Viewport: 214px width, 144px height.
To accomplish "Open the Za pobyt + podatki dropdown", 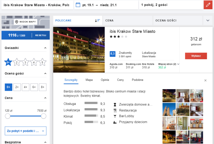I will (x=26, y=131).
